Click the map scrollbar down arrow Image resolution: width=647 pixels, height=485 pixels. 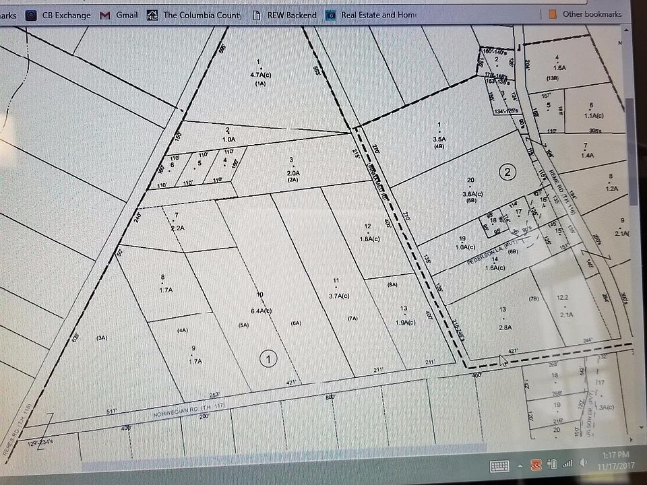[641, 428]
